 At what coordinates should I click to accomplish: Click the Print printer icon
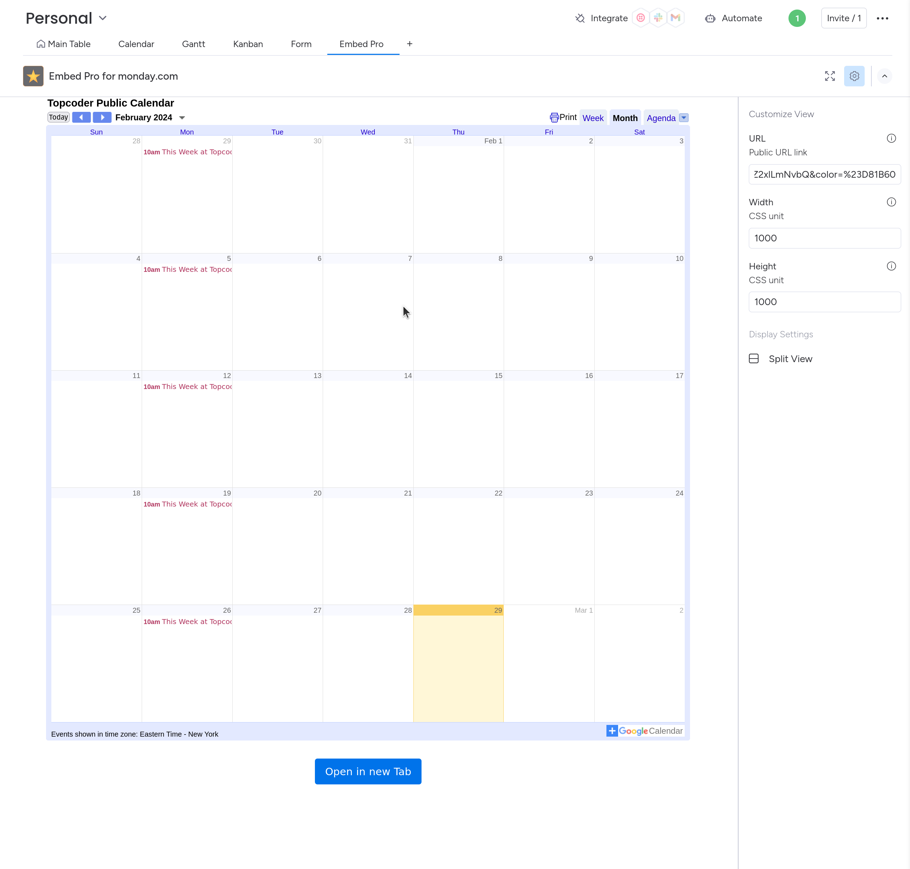(x=554, y=118)
